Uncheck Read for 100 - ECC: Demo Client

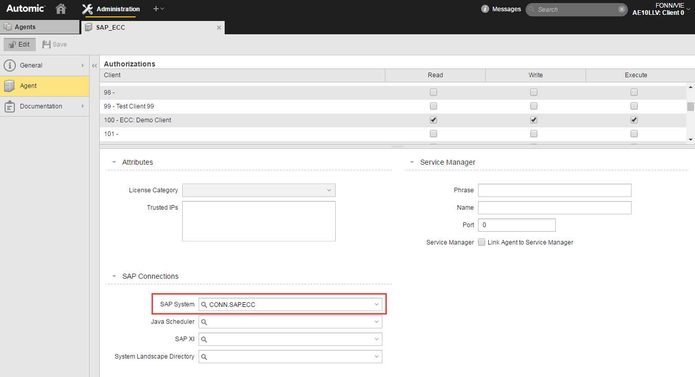tap(433, 120)
